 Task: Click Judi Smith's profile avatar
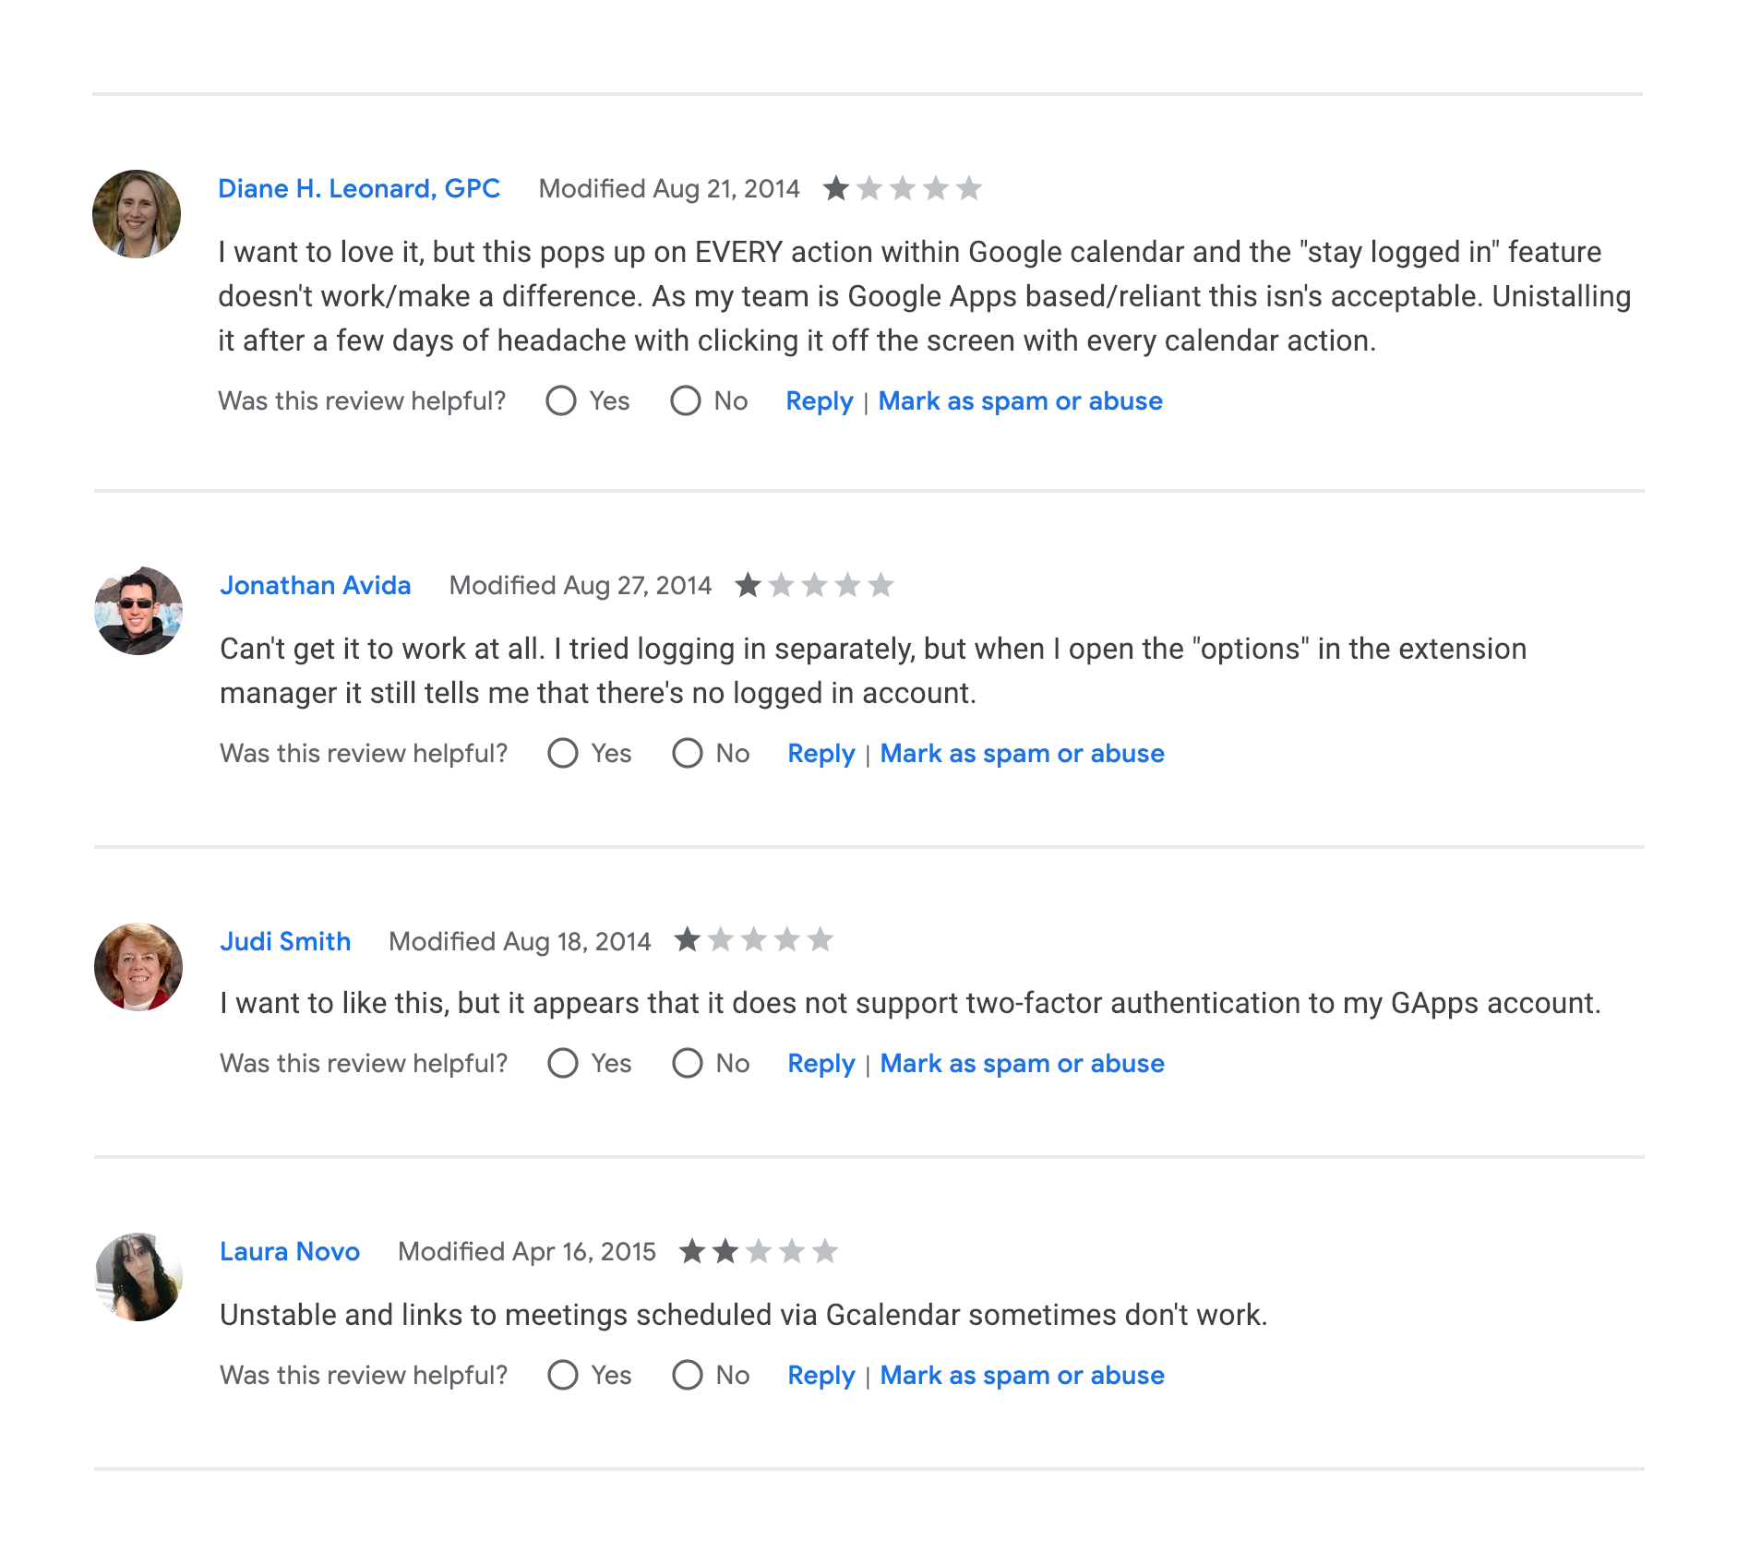click(x=138, y=967)
